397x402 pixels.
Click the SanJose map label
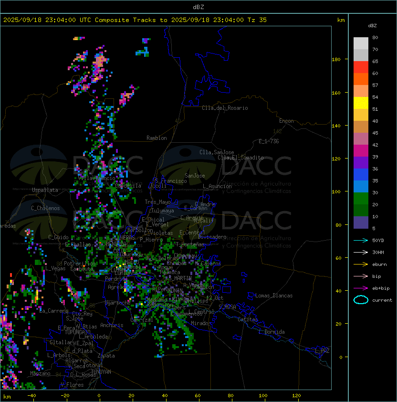[195, 176]
